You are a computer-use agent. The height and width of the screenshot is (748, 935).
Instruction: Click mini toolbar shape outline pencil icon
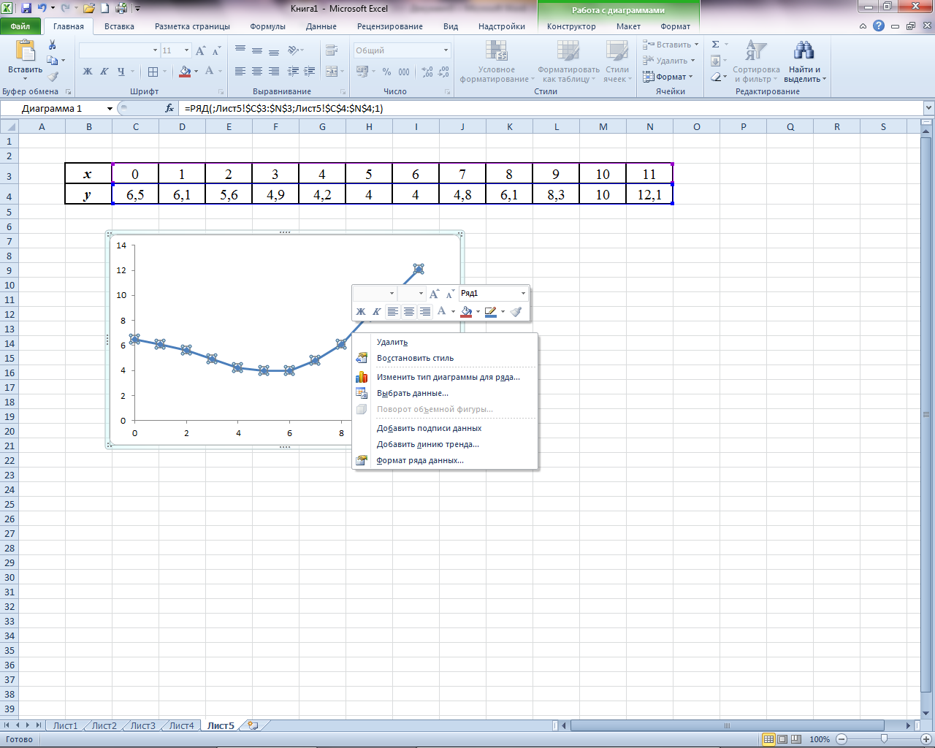click(491, 312)
